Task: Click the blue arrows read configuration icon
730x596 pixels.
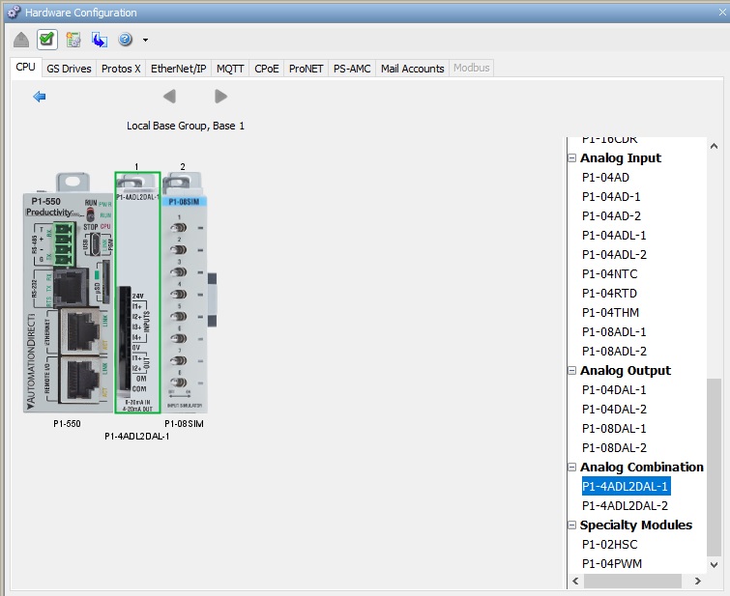Action: coord(100,40)
